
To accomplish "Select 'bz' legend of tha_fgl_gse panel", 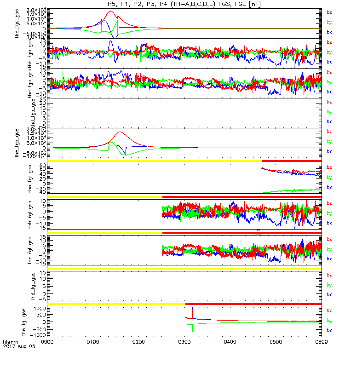I will (x=329, y=167).
